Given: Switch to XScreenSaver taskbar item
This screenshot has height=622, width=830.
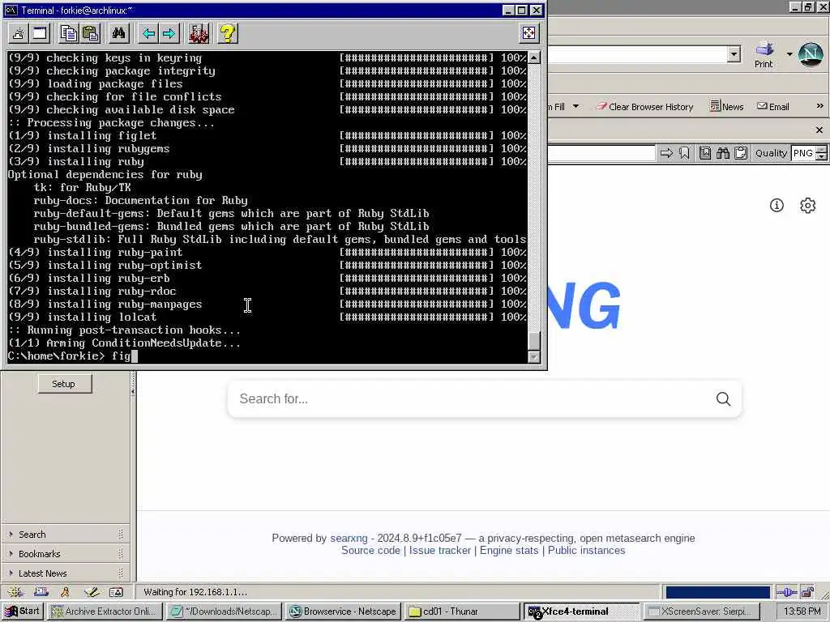Looking at the screenshot, I should click(x=701, y=611).
